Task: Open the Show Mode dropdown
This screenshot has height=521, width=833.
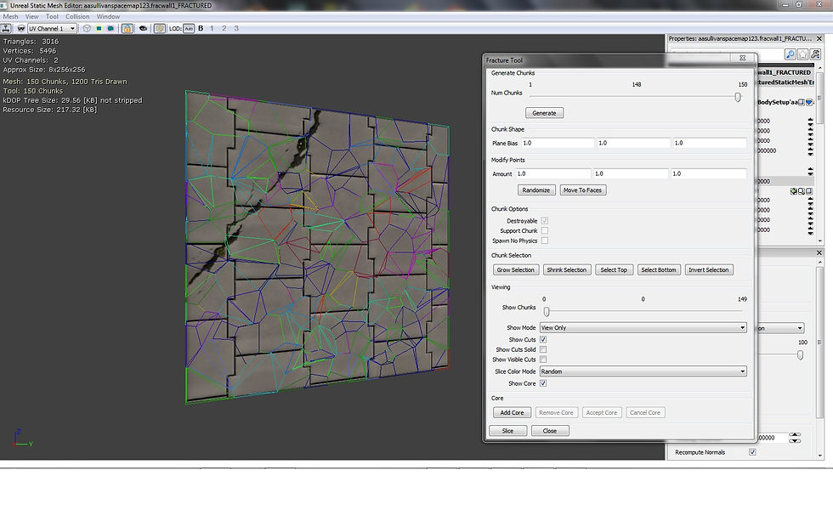Action: pyautogui.click(x=643, y=328)
